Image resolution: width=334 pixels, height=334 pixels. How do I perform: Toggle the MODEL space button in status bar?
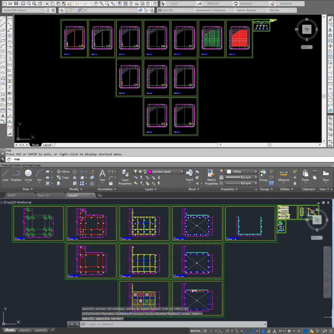[196, 331]
